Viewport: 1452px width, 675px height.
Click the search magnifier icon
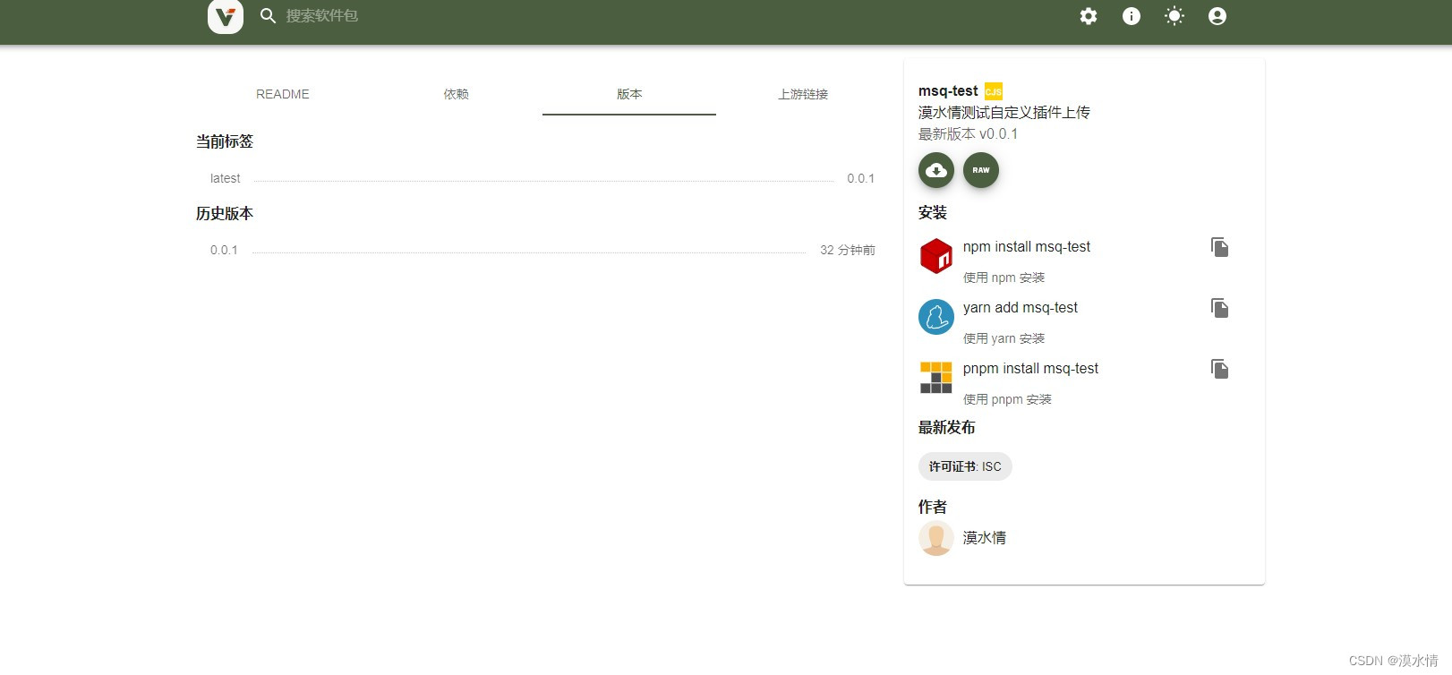(268, 16)
